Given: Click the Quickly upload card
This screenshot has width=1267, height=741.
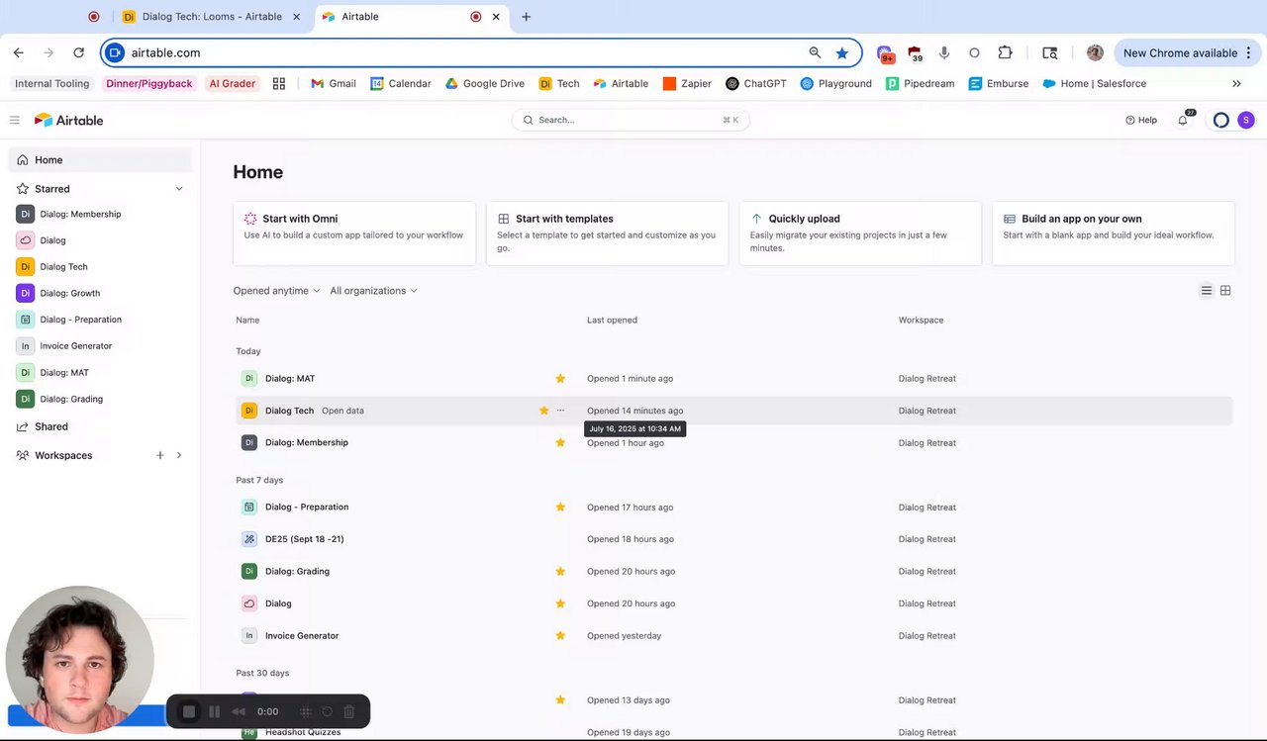Looking at the screenshot, I should [860, 233].
